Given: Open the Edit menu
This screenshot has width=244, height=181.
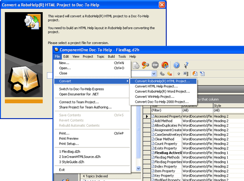Looking at the screenshot, I should coord(66,57).
